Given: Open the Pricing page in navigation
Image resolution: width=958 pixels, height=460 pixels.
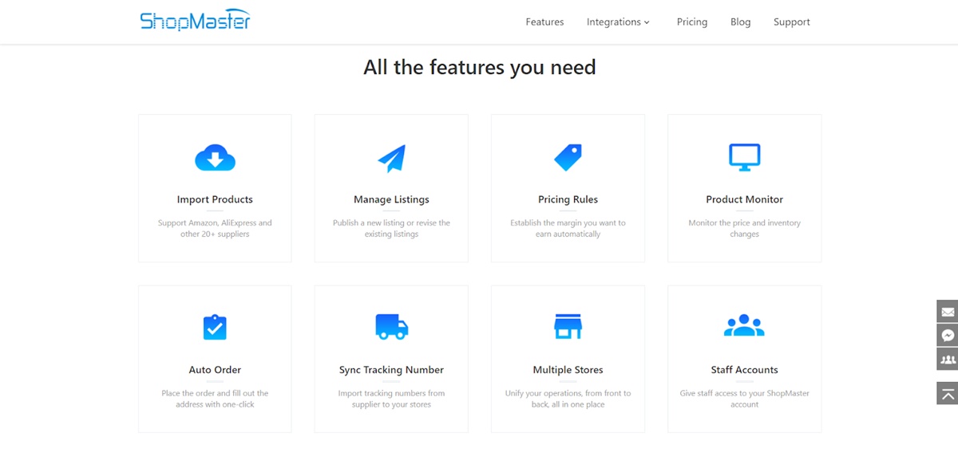Looking at the screenshot, I should [691, 22].
